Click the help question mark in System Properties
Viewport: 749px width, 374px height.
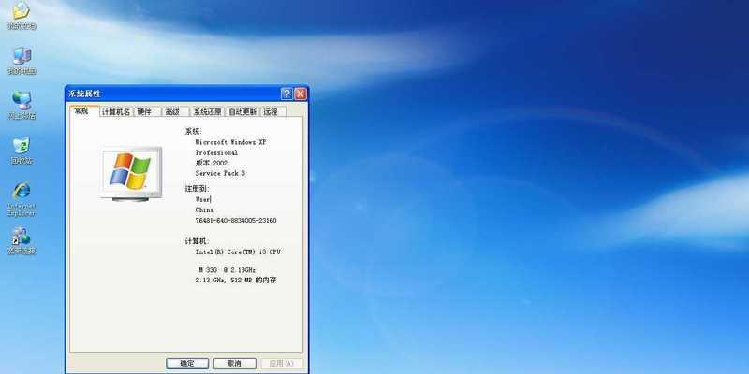tap(286, 94)
